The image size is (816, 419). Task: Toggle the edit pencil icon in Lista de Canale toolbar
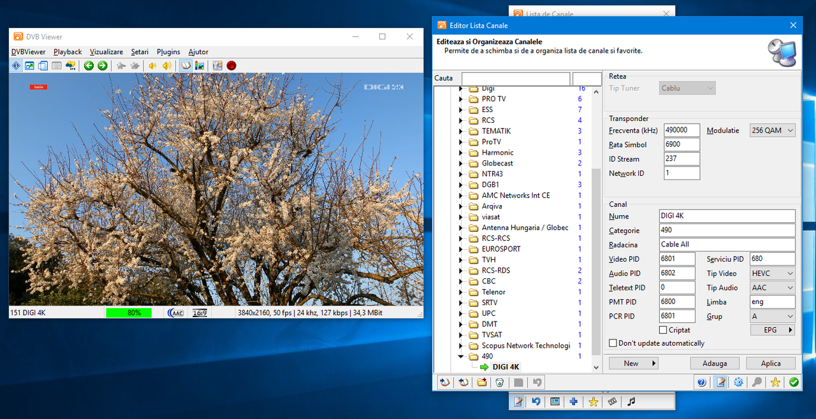coord(518,401)
